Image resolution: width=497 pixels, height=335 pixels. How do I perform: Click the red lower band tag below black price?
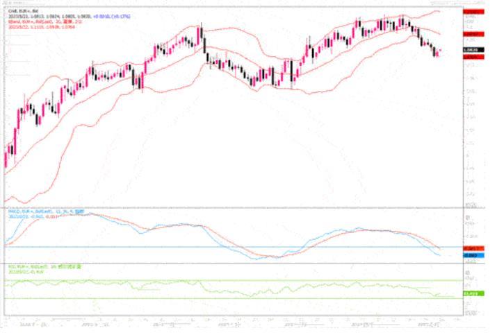click(472, 57)
